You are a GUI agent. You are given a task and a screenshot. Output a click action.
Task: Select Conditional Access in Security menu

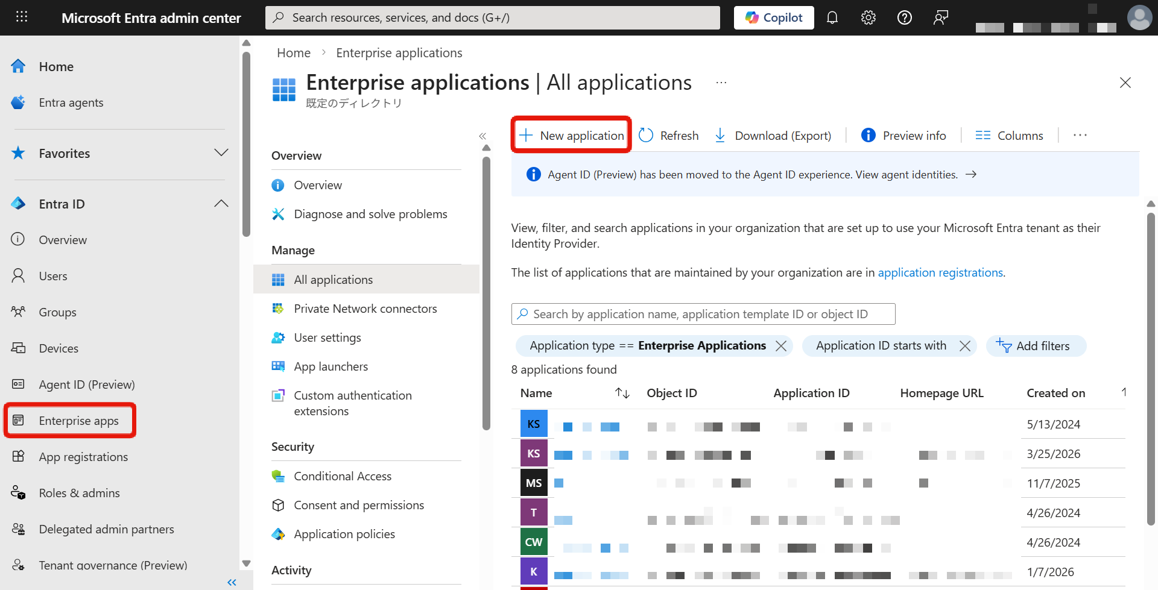343,476
